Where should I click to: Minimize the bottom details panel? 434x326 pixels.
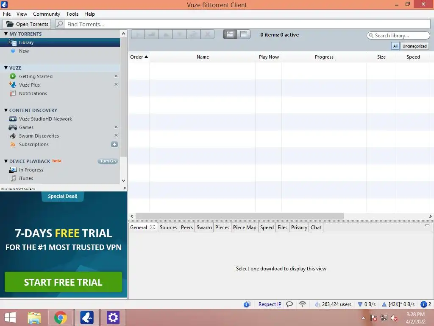[427, 225]
